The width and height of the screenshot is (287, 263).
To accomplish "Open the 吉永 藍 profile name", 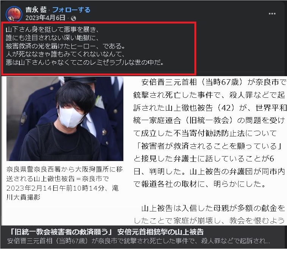I will click(36, 10).
